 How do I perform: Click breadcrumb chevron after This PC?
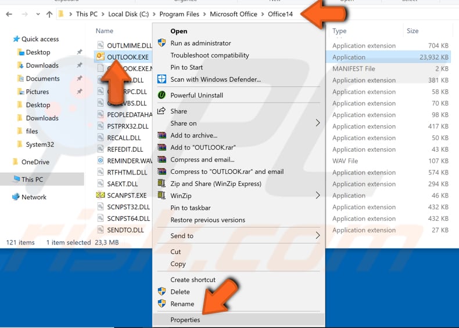pyautogui.click(x=103, y=14)
